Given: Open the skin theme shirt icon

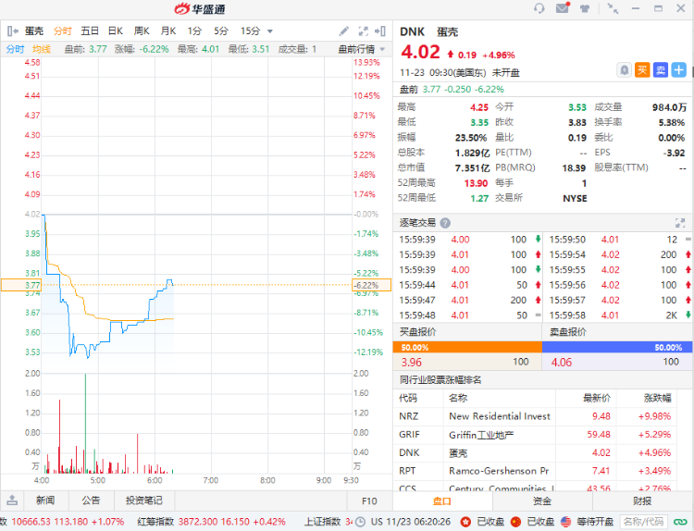Looking at the screenshot, I should pos(585,8).
